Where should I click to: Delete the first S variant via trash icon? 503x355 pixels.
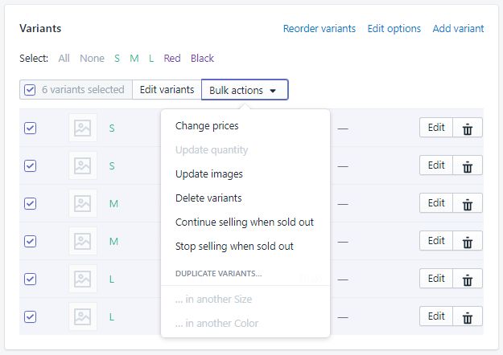(x=468, y=128)
